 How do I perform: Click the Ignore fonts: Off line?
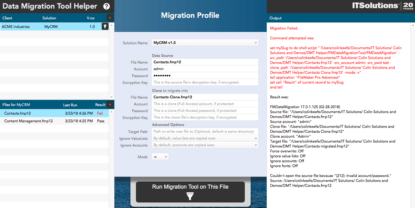coord(284,166)
